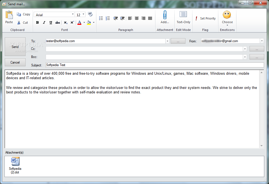269x184 pixels.
Task: Click the Bcc input field
Action: click(x=144, y=57)
